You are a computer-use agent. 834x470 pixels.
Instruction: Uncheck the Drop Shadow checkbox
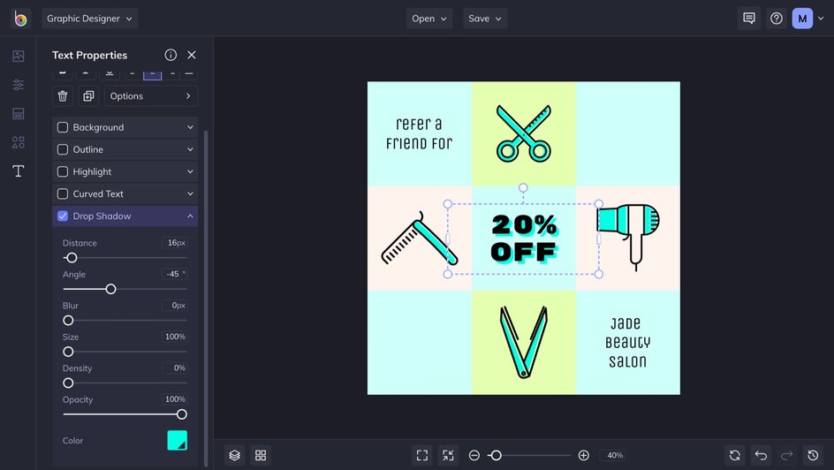coord(63,216)
